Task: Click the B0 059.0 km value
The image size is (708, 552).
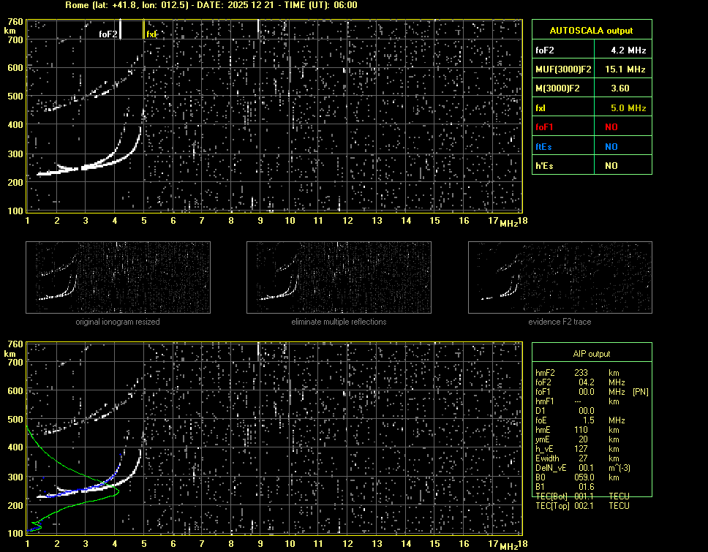Action: 583,477
